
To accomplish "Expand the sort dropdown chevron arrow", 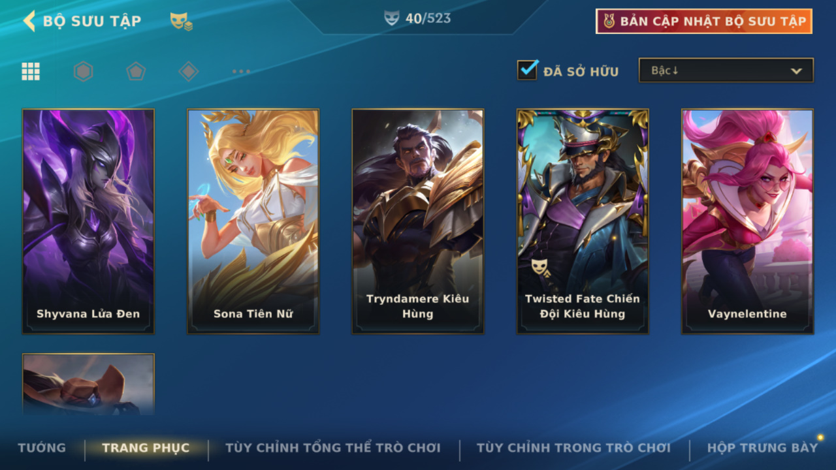I will [x=796, y=71].
